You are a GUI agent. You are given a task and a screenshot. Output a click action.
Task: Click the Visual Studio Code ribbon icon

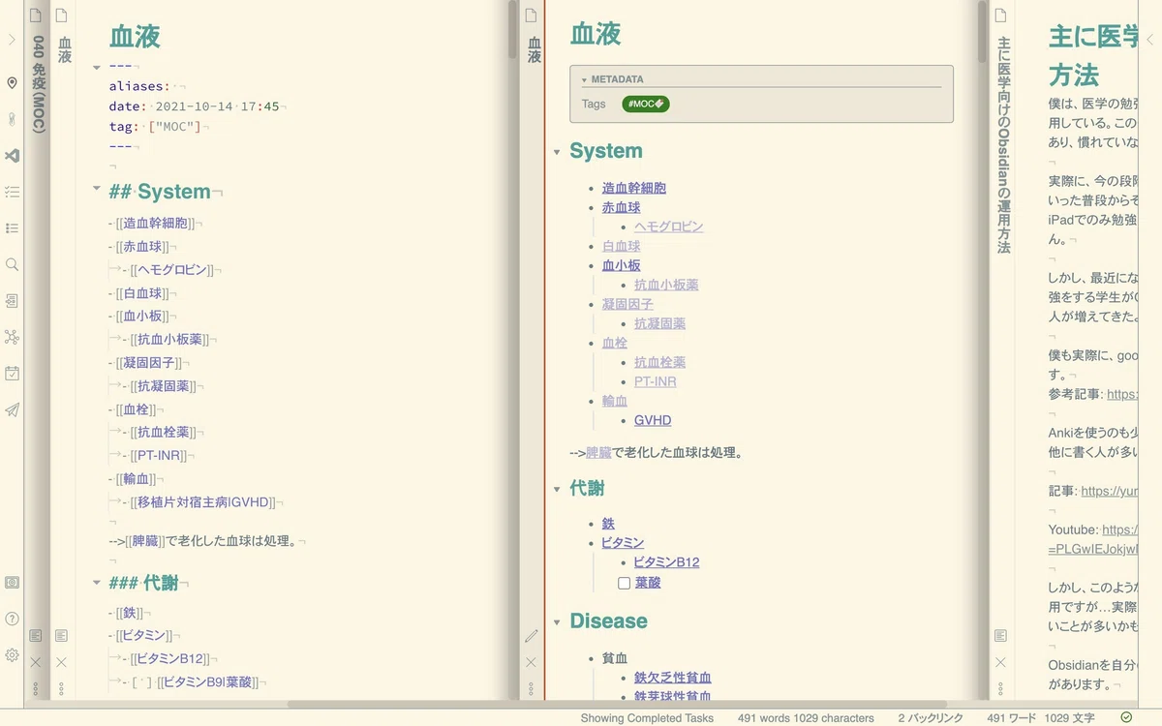12,156
